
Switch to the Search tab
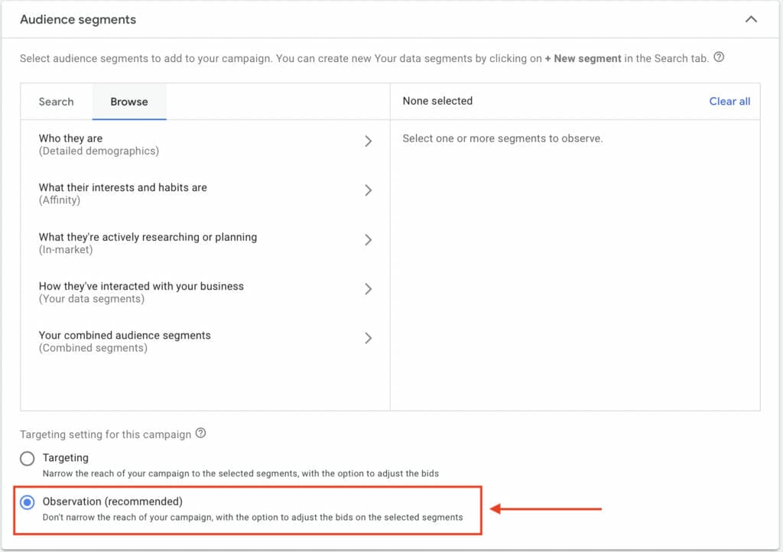[x=57, y=102]
